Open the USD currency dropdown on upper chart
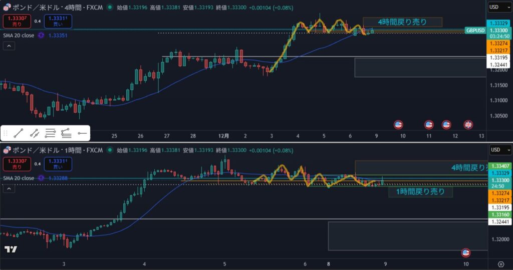The height and width of the screenshot is (270, 513). pyautogui.click(x=500, y=7)
